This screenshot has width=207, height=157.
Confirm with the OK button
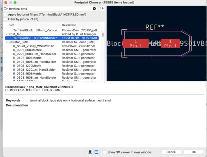(194, 152)
